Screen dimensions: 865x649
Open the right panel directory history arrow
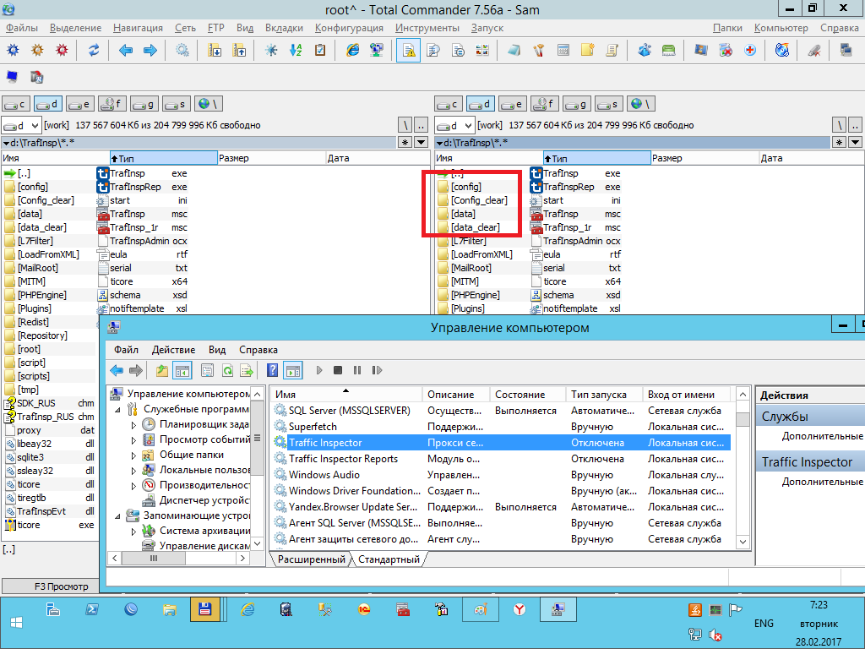(855, 142)
